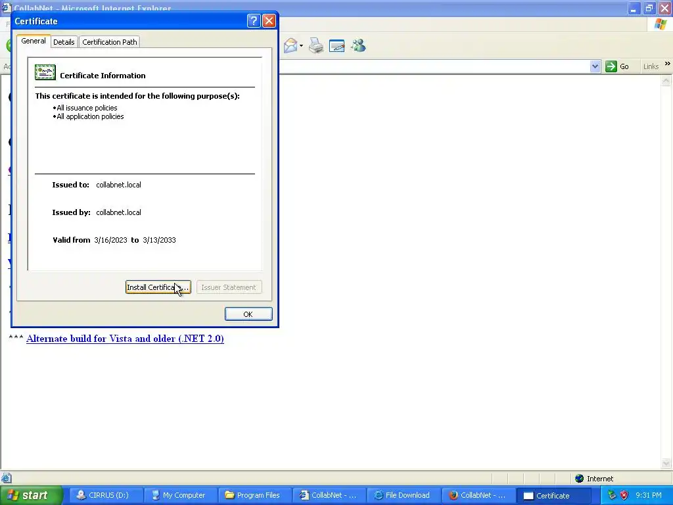Click the valid to date 3/13/2033

159,240
